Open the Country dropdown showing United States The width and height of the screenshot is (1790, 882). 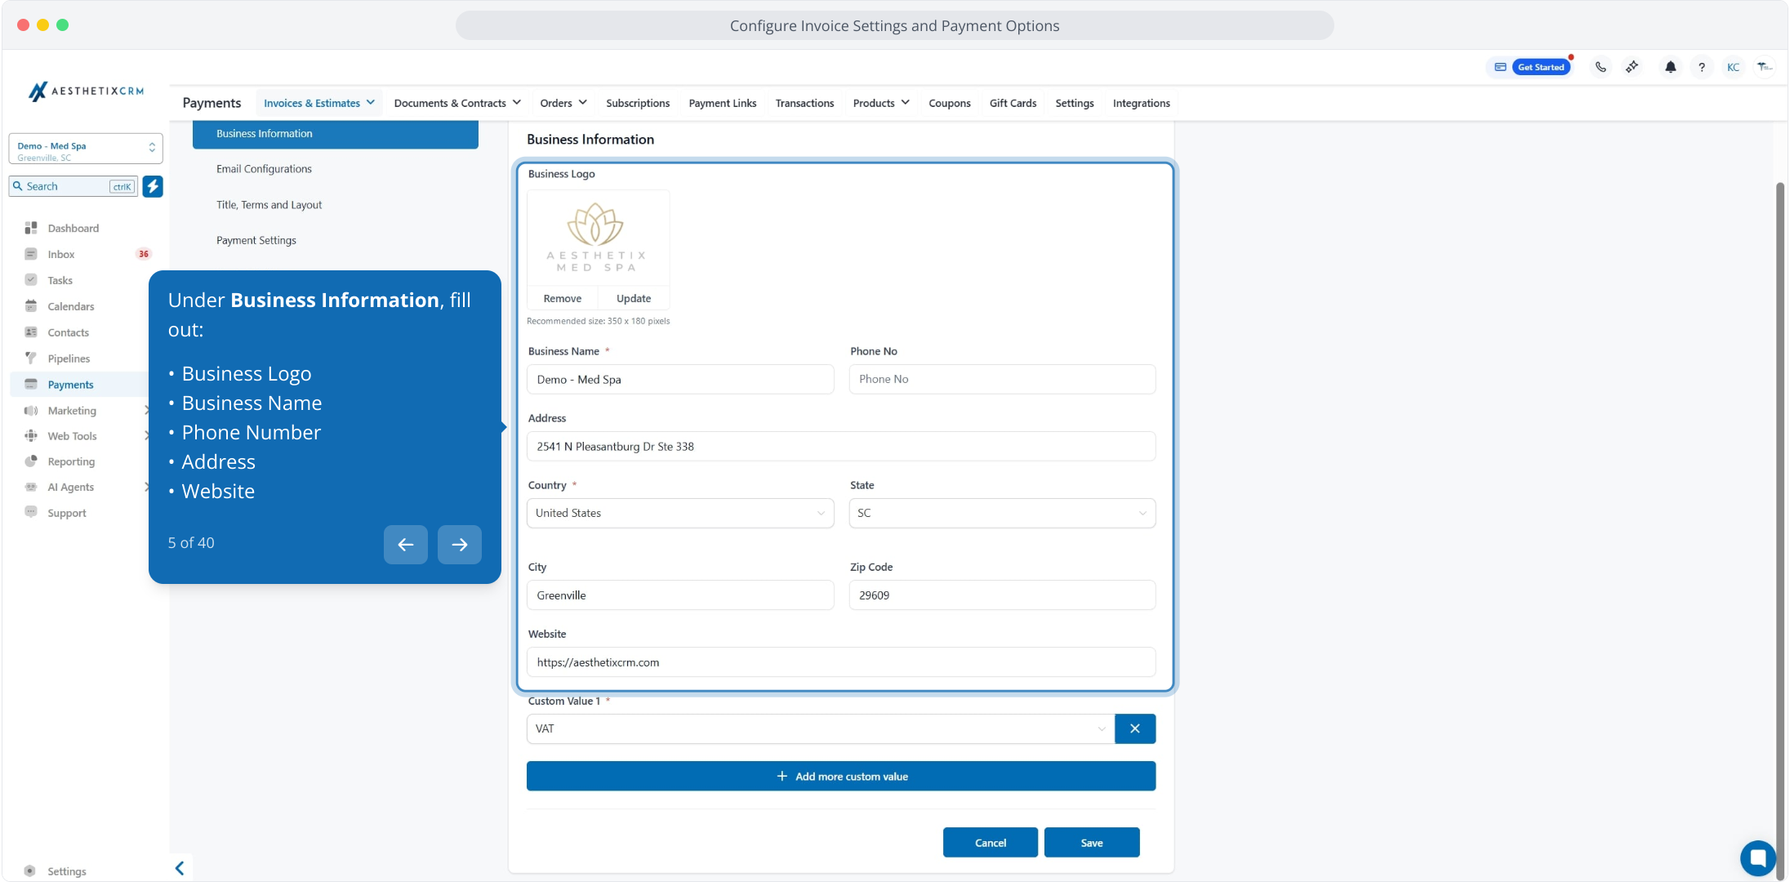(x=679, y=513)
